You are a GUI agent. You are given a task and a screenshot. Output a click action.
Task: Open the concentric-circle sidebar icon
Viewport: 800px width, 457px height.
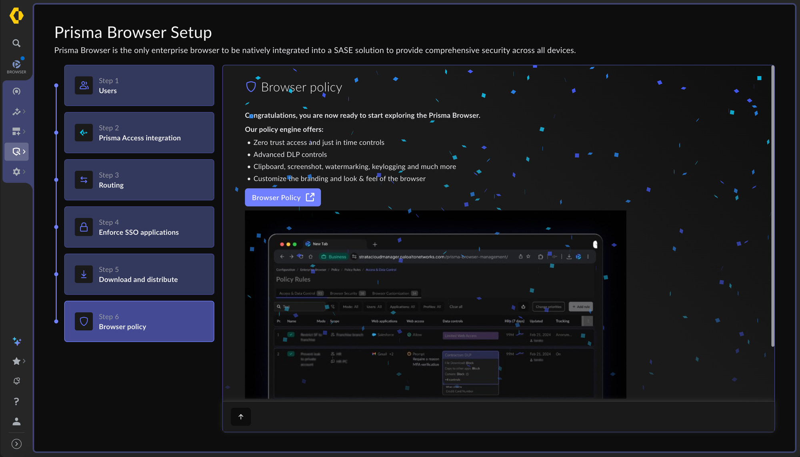(16, 92)
